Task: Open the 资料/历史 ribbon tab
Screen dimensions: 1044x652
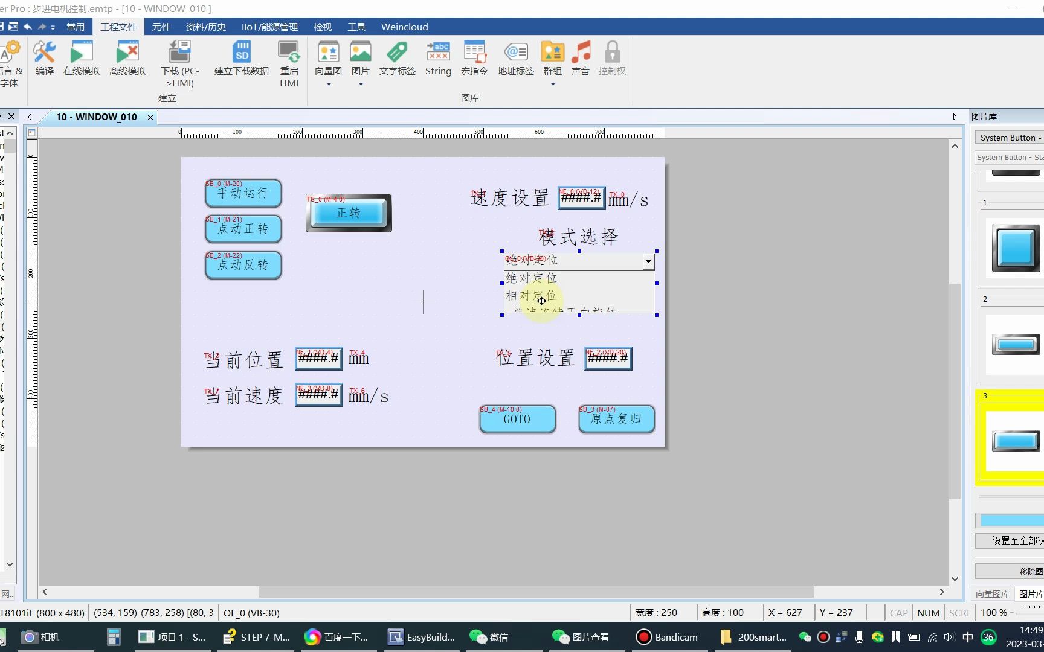Action: [206, 27]
